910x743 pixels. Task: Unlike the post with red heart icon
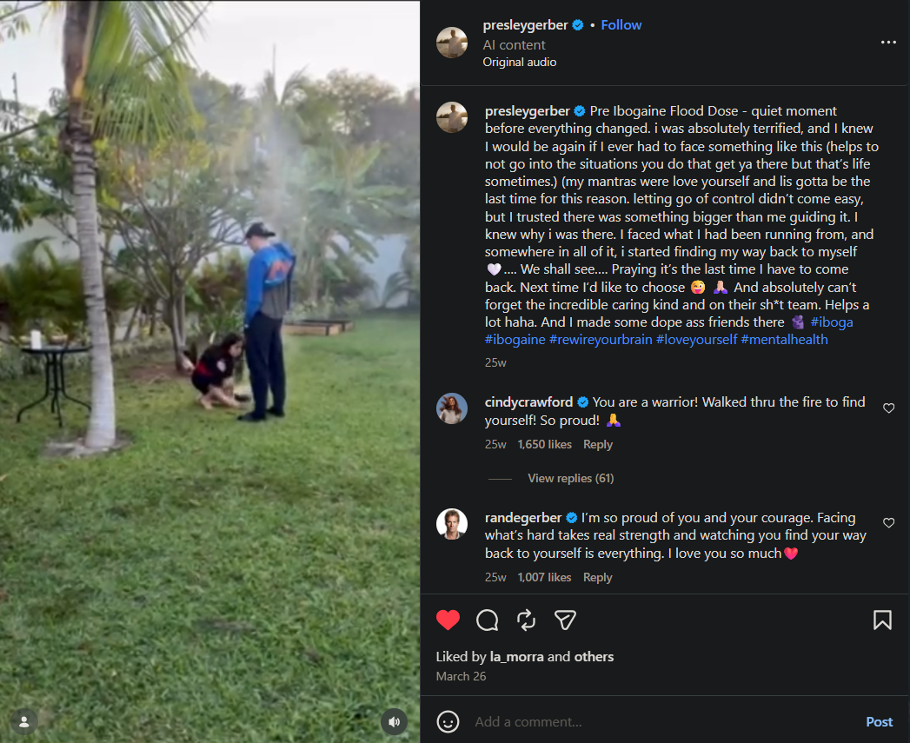(448, 620)
